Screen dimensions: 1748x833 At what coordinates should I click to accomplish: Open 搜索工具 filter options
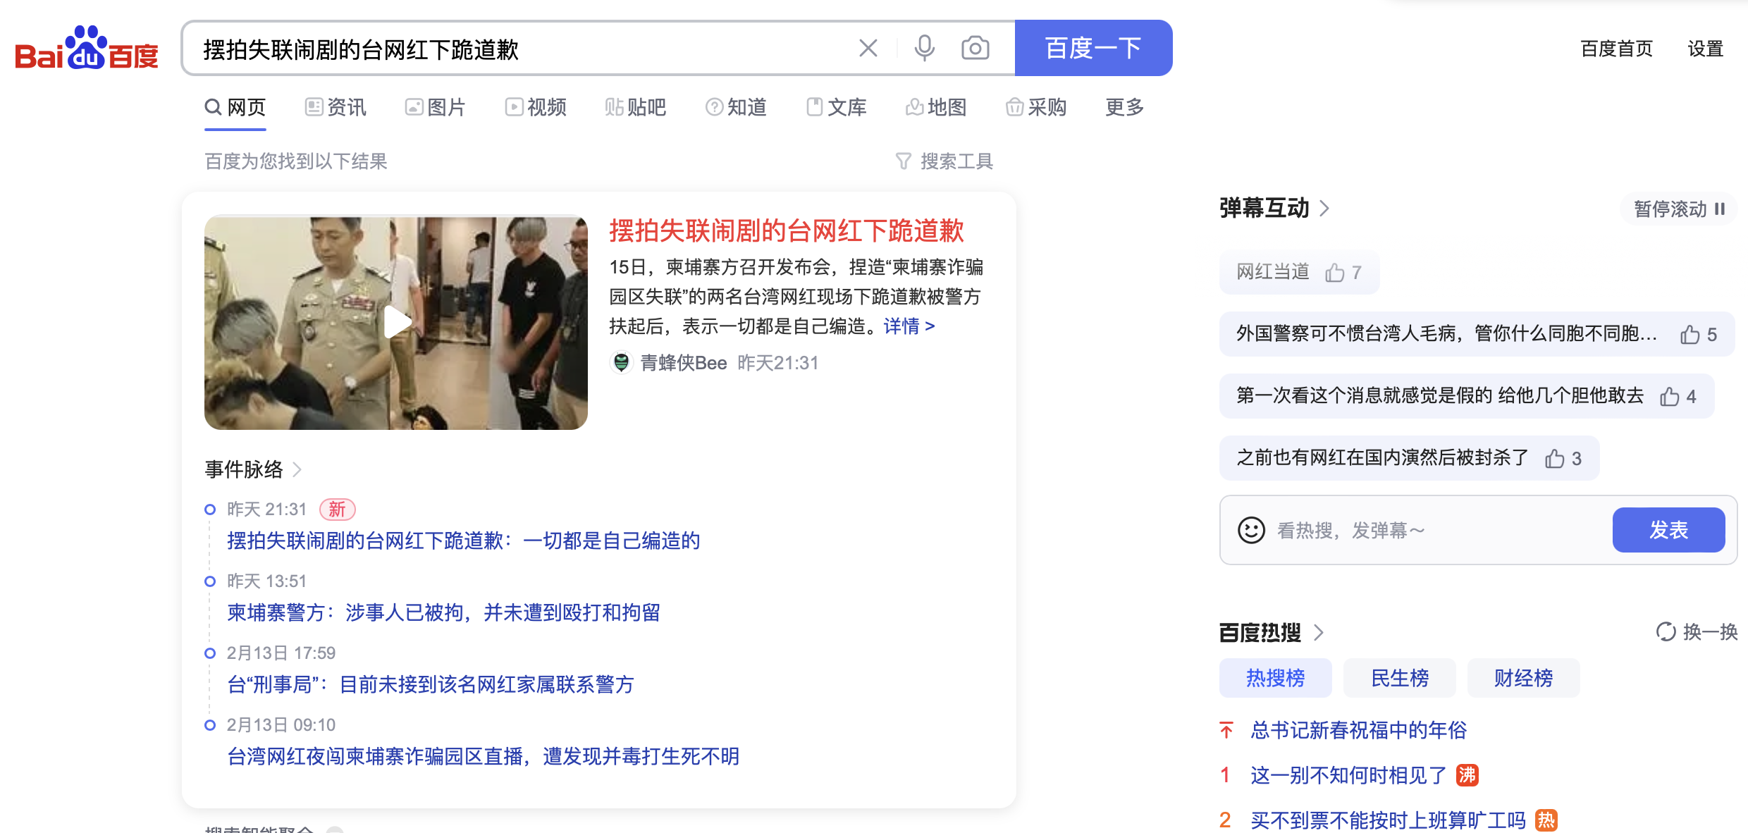pyautogui.click(x=944, y=161)
